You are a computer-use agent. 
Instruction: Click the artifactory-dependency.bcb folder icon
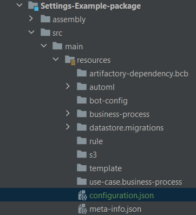click(82, 73)
